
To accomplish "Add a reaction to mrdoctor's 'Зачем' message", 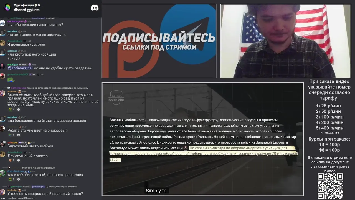I will (19, 109).
